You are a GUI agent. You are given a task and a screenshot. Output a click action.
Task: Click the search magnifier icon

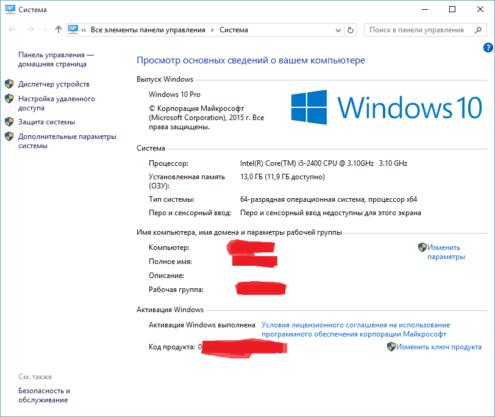(479, 30)
